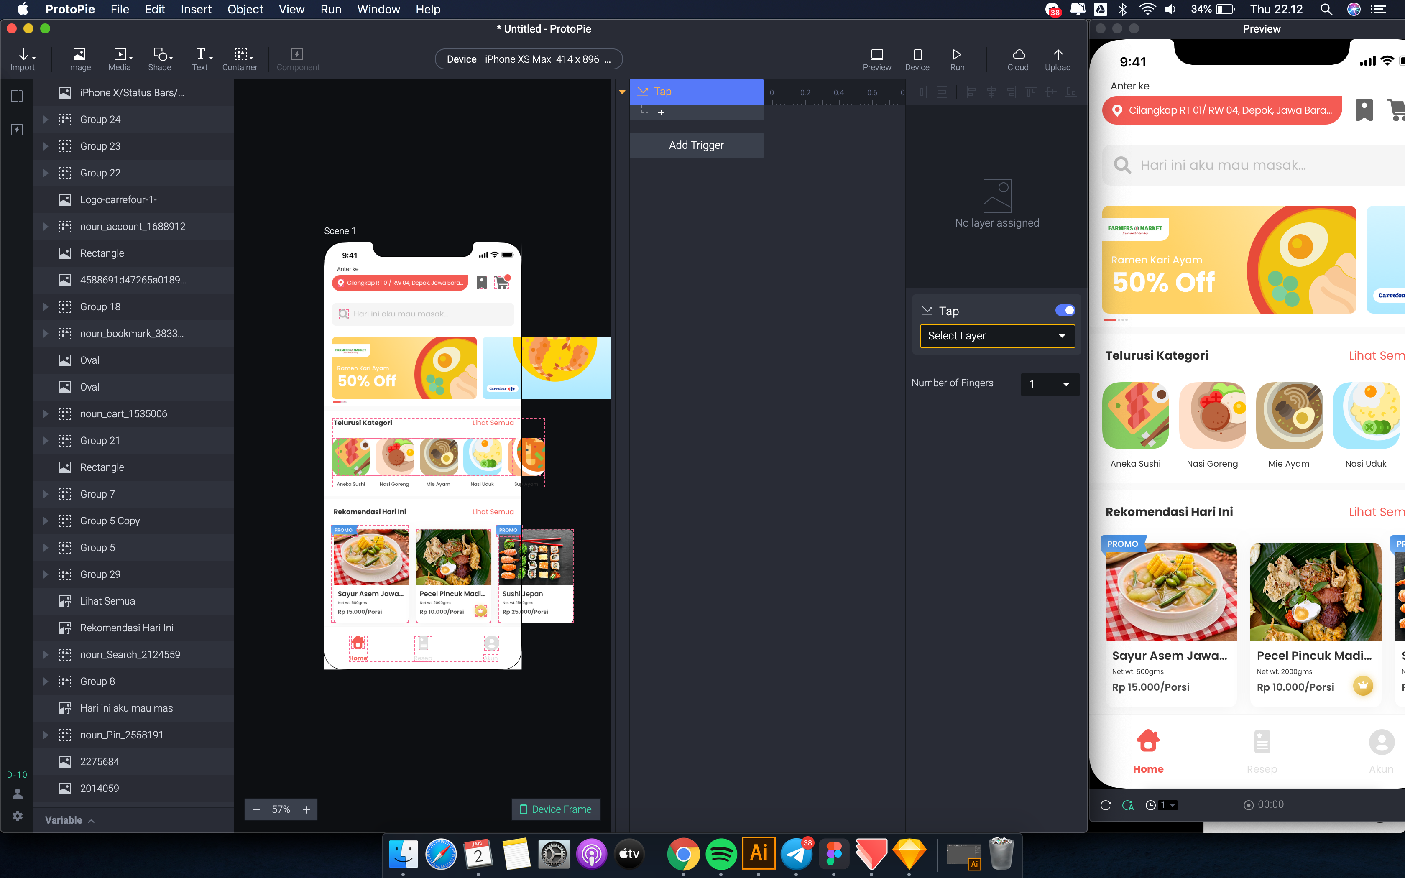Expand the Group 18 layer
Viewport: 1405px width, 878px height.
[x=45, y=306]
